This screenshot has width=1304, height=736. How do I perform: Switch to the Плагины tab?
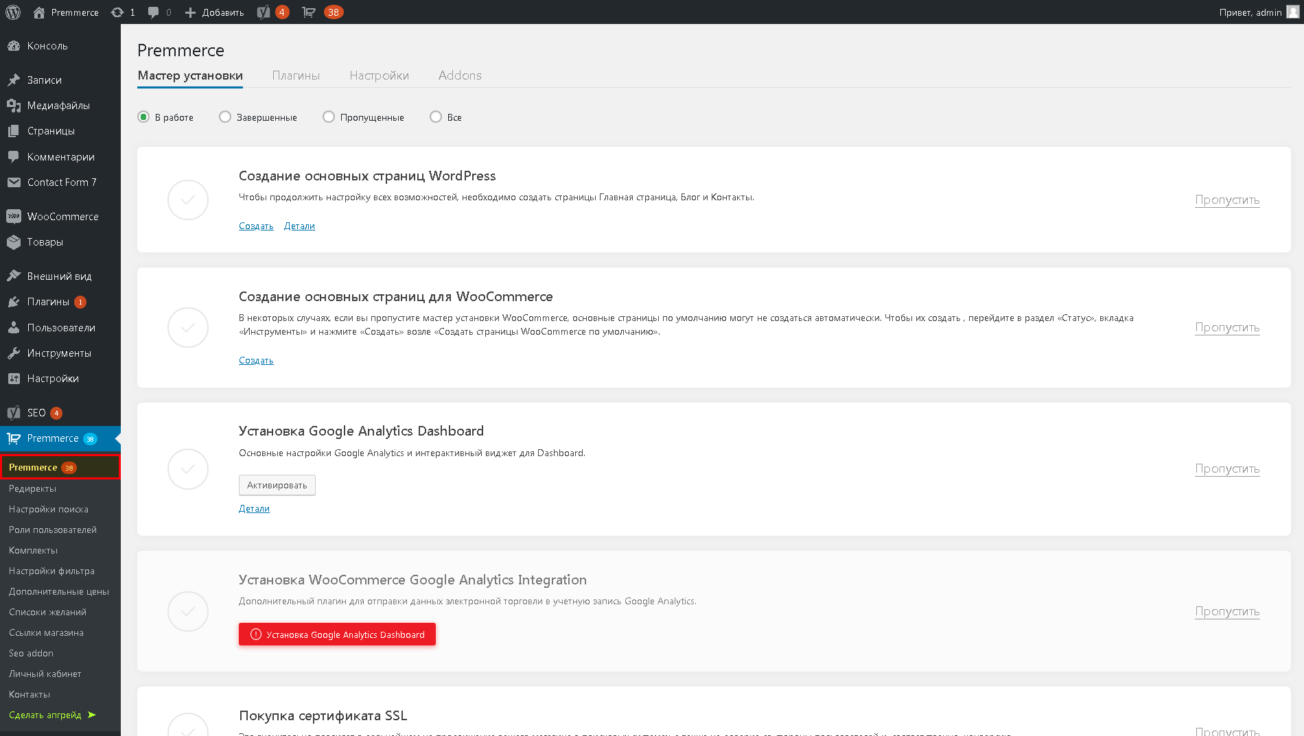pyautogui.click(x=296, y=75)
